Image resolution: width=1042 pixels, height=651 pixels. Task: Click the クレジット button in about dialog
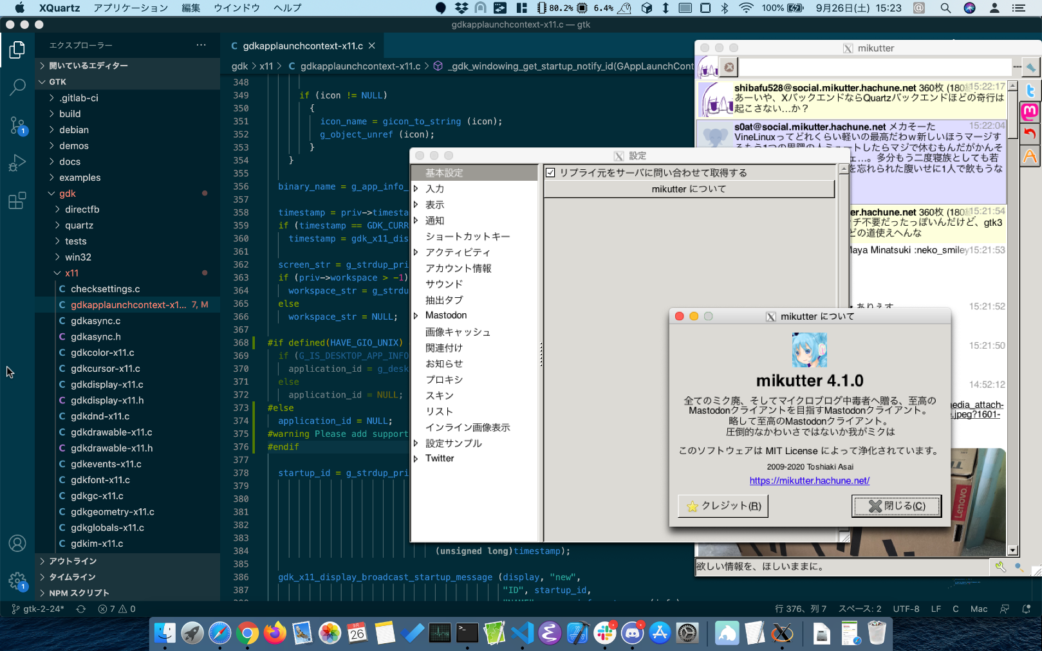[x=723, y=506]
